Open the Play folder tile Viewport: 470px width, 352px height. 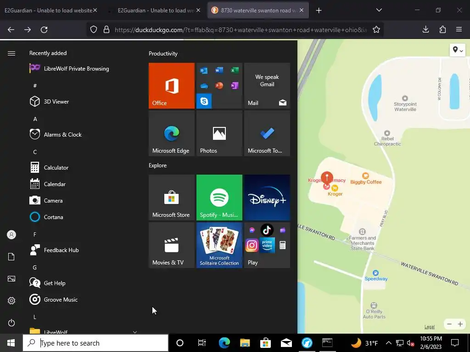267,245
